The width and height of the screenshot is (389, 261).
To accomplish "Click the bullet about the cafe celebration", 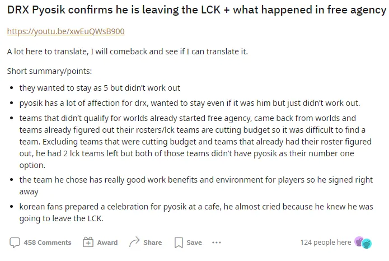I will click(196, 211).
